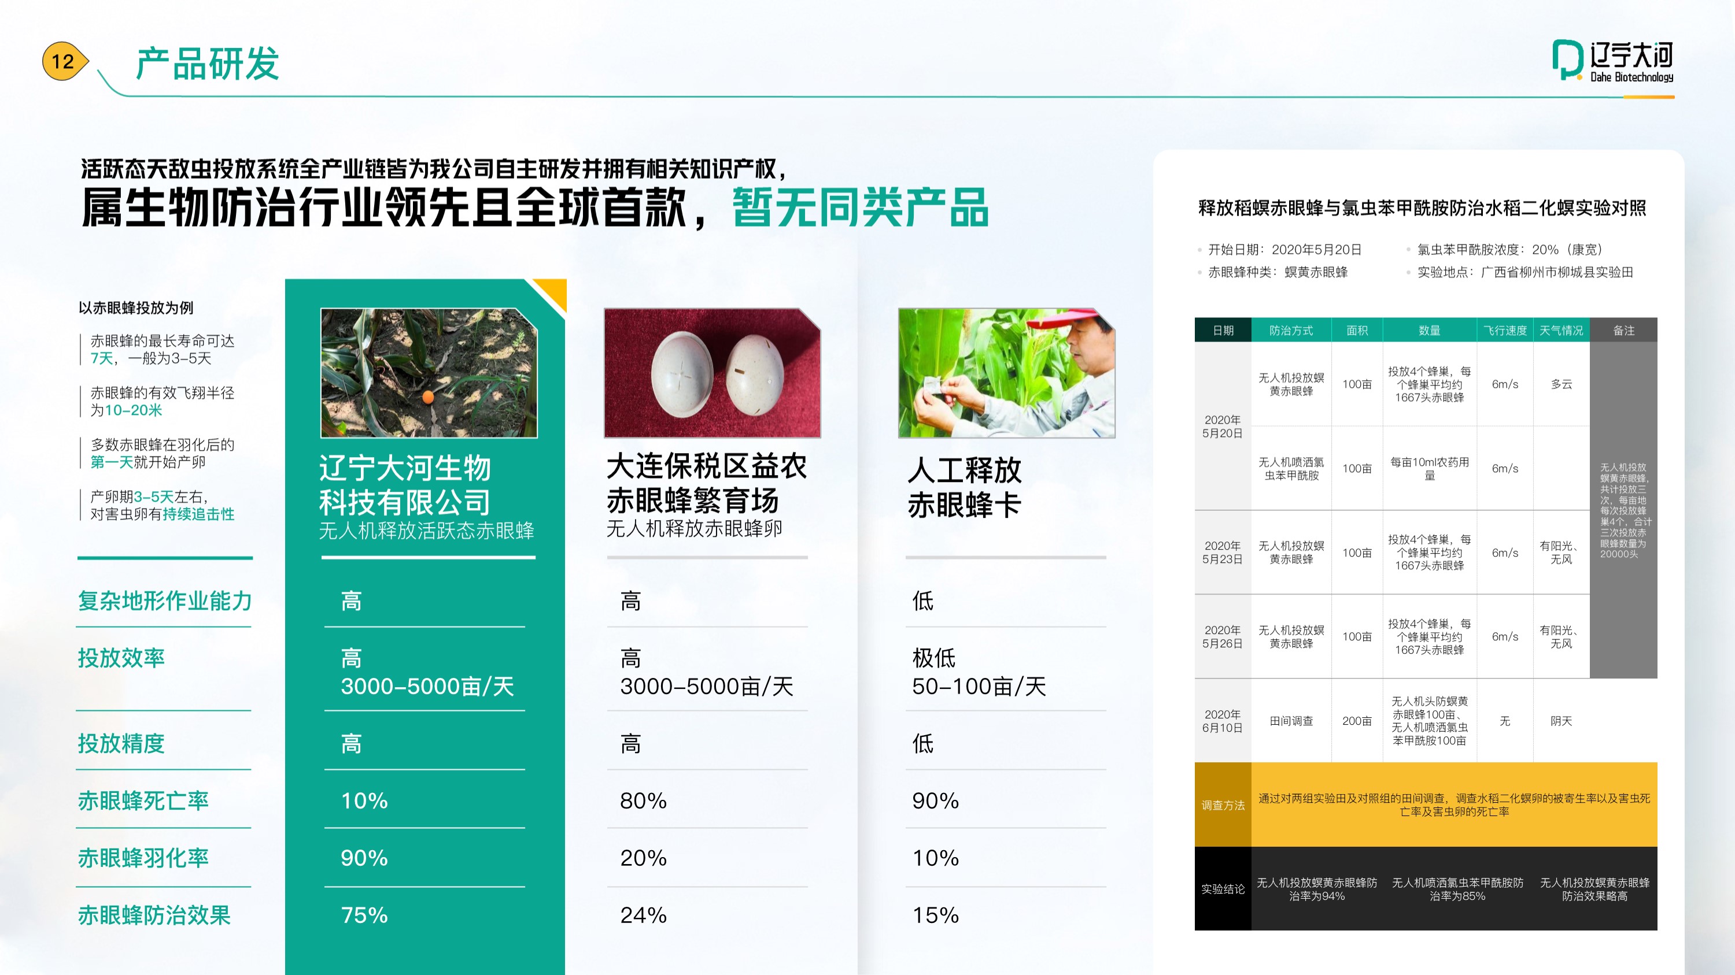Click the 复杂地形作业能力 row label
The height and width of the screenshot is (975, 1735).
point(164,600)
